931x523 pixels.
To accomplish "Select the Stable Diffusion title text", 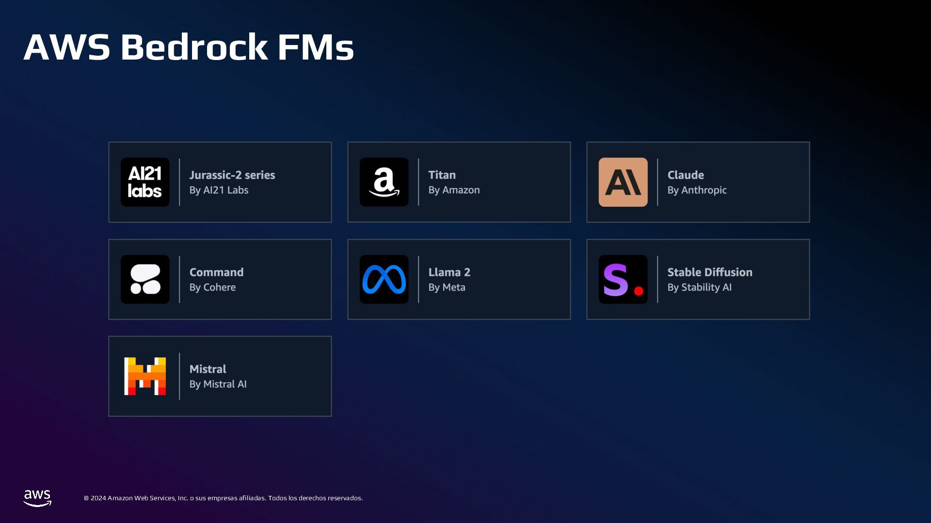I will 709,272.
